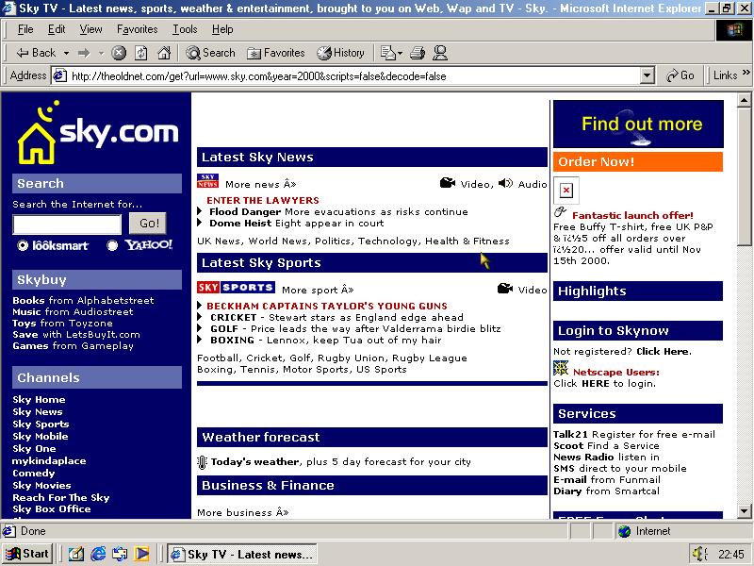
Task: Expand the Mail toolbar dropdown arrow
Action: click(399, 53)
